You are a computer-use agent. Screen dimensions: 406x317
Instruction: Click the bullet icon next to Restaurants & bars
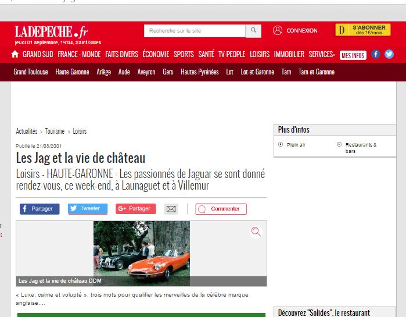click(x=339, y=144)
